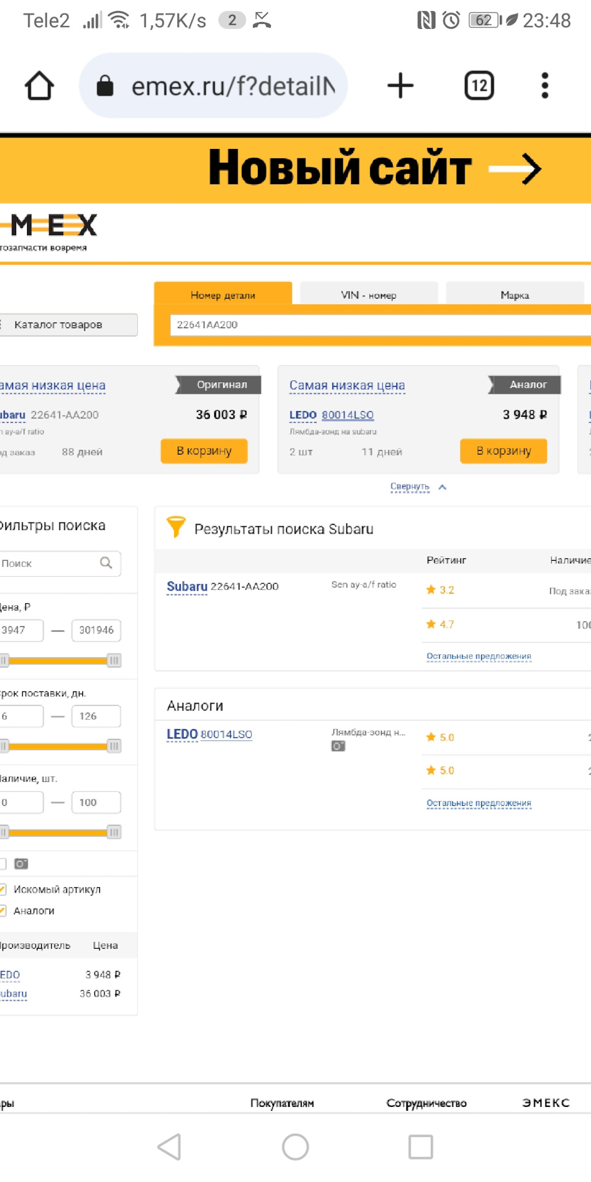The width and height of the screenshot is (591, 1182).
Task: Open the browser three-dot menu
Action: click(544, 86)
